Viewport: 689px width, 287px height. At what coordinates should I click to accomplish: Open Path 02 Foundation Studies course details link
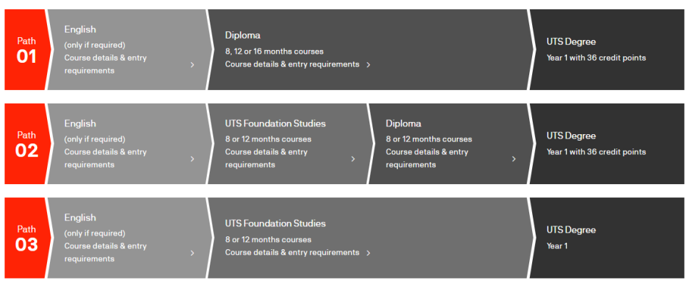point(266,158)
